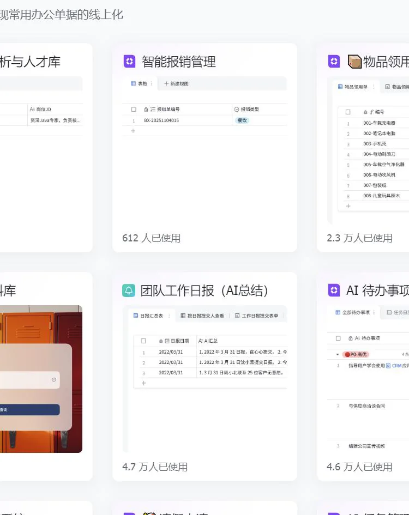Screen dimensions: 409x515
Task: Switch to the 日报汇总表 tab
Action: point(148,316)
